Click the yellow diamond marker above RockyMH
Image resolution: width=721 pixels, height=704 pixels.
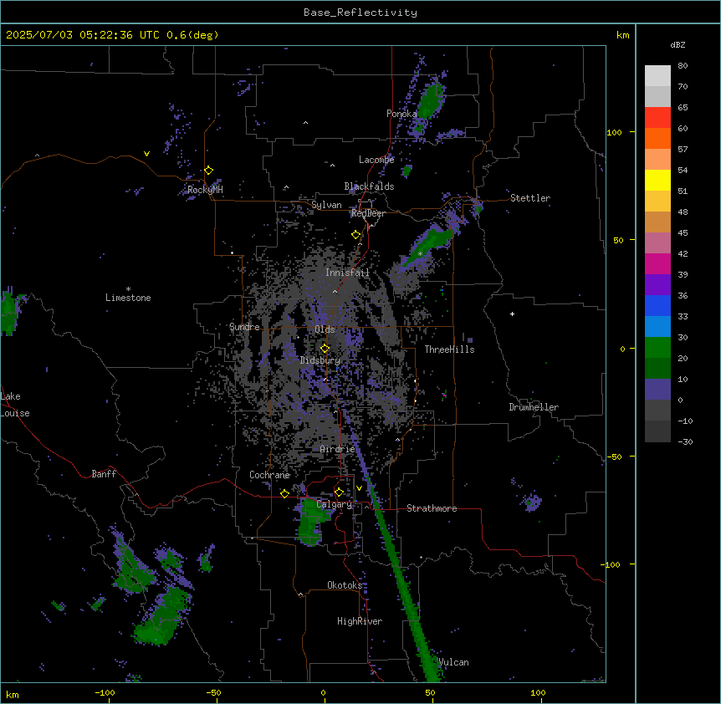pos(209,171)
